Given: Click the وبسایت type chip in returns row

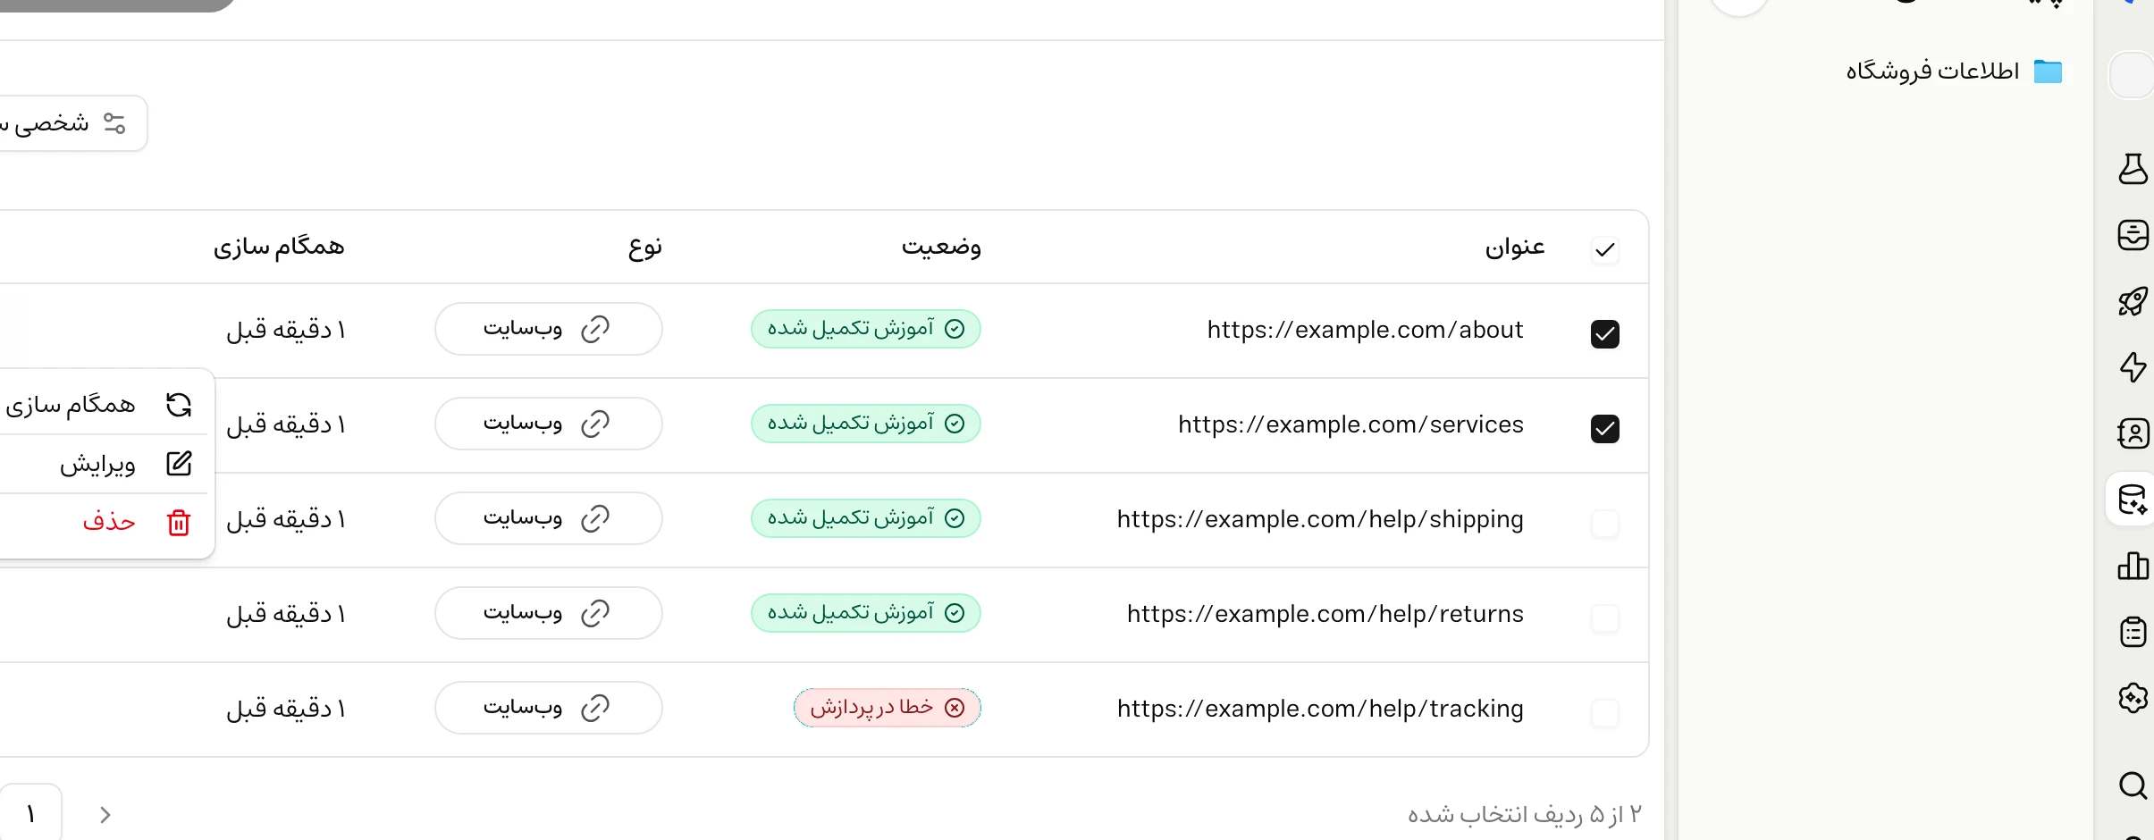Looking at the screenshot, I should coord(548,613).
